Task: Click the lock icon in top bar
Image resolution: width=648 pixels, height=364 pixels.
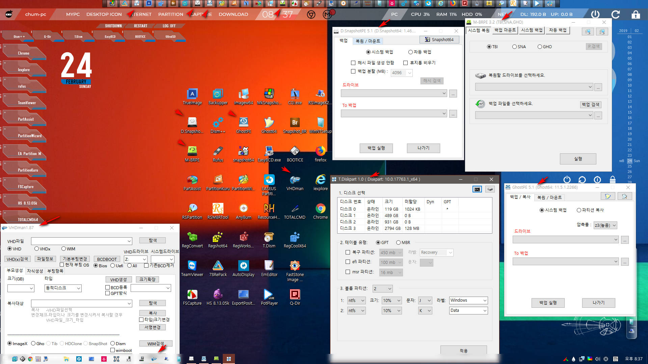Action: (636, 14)
